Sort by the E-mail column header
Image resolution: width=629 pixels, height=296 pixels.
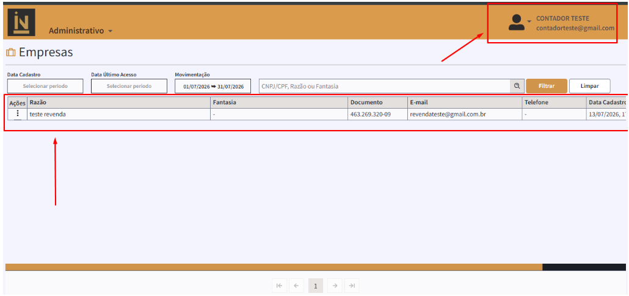tap(465, 103)
